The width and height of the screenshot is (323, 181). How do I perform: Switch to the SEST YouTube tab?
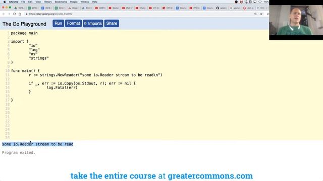click(x=100, y=8)
